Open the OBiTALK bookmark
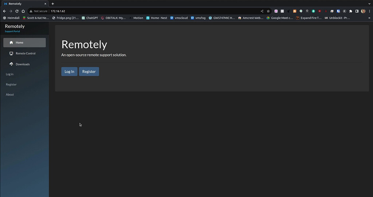The image size is (373, 197). 113,18
